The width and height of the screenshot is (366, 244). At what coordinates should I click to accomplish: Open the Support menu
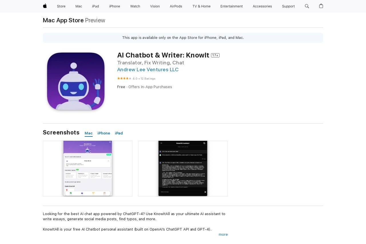pos(288,6)
